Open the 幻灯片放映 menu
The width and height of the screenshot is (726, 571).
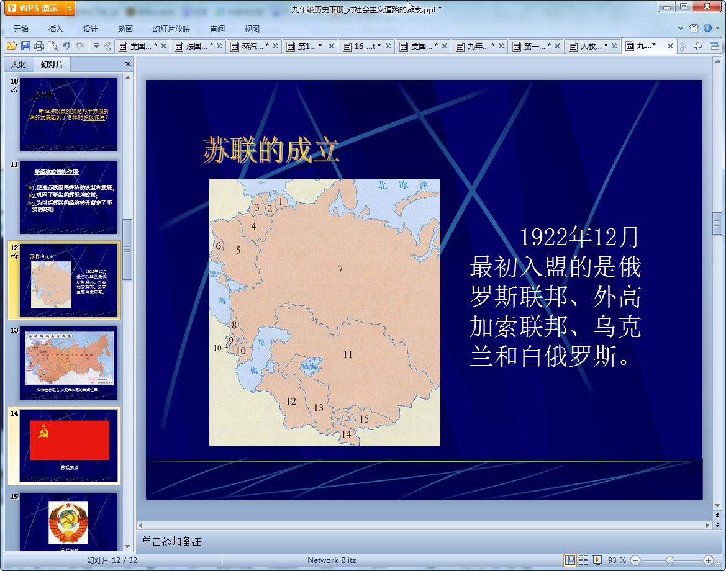(171, 29)
